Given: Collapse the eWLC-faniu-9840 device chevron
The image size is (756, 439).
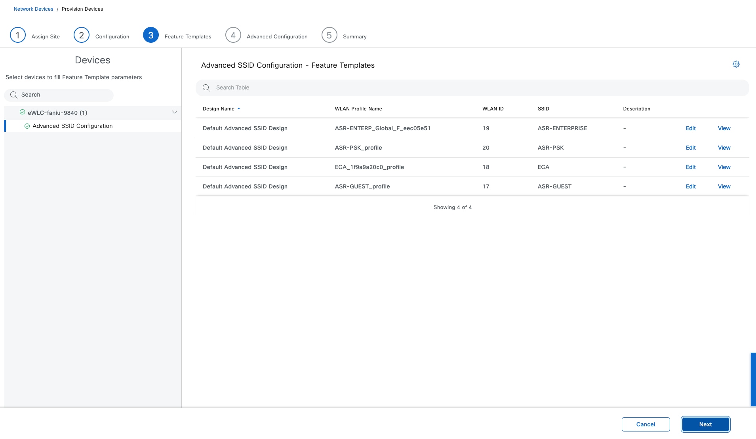Looking at the screenshot, I should click(174, 112).
